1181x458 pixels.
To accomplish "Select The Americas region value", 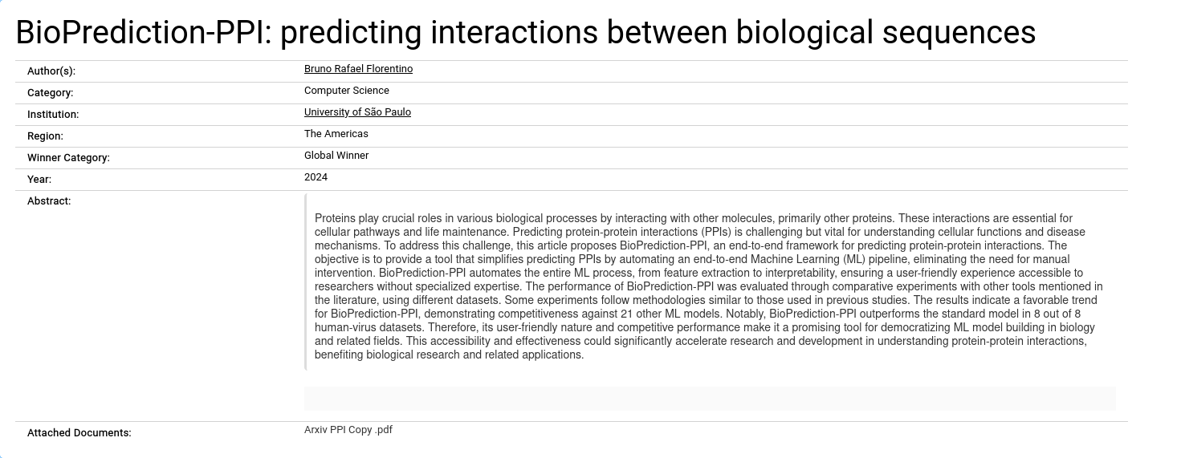I will pos(336,134).
